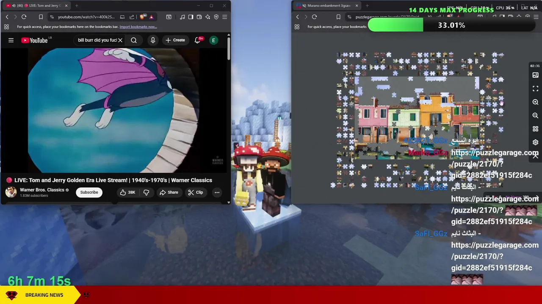The width and height of the screenshot is (542, 304).
Task: Reload the YouTube page
Action: (x=24, y=17)
